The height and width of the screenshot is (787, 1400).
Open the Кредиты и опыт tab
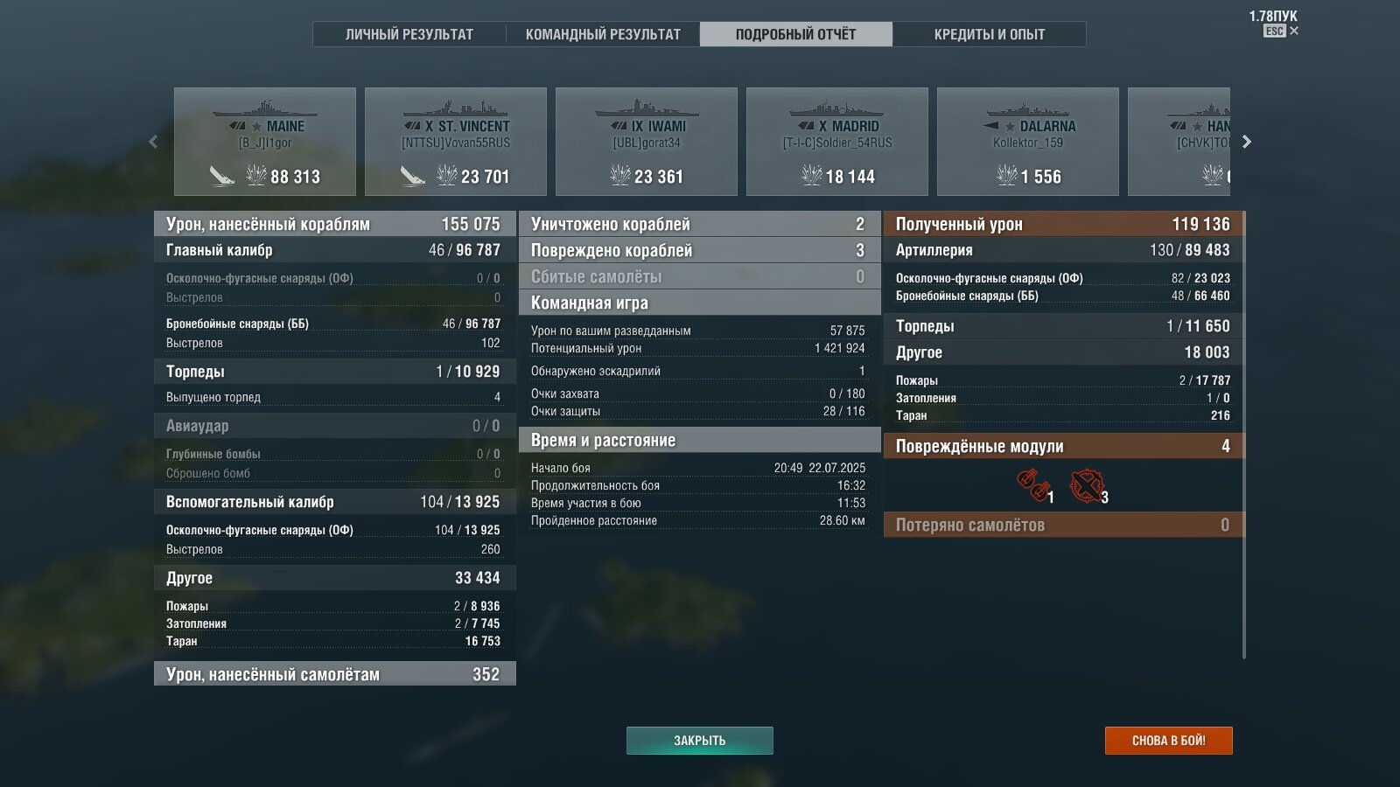click(990, 34)
